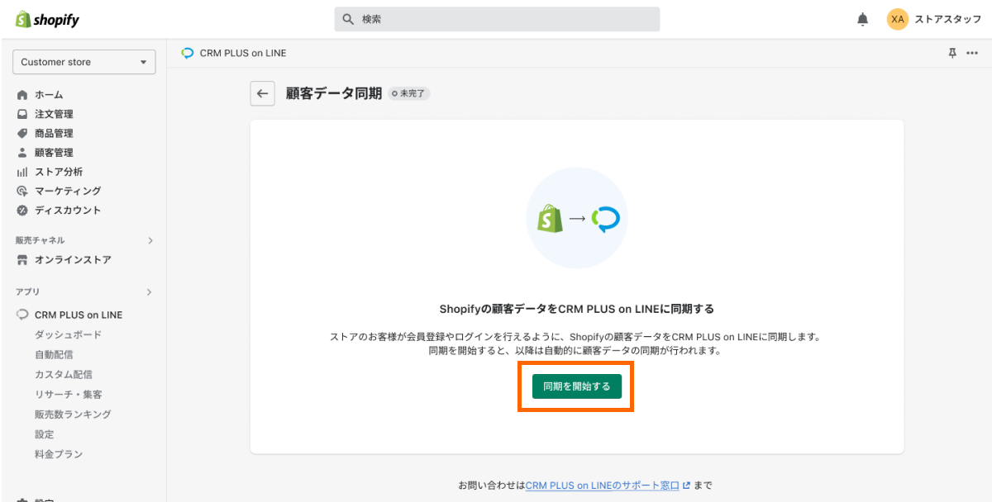Open オンラインストア in the sidebar
This screenshot has width=992, height=502.
coord(73,260)
